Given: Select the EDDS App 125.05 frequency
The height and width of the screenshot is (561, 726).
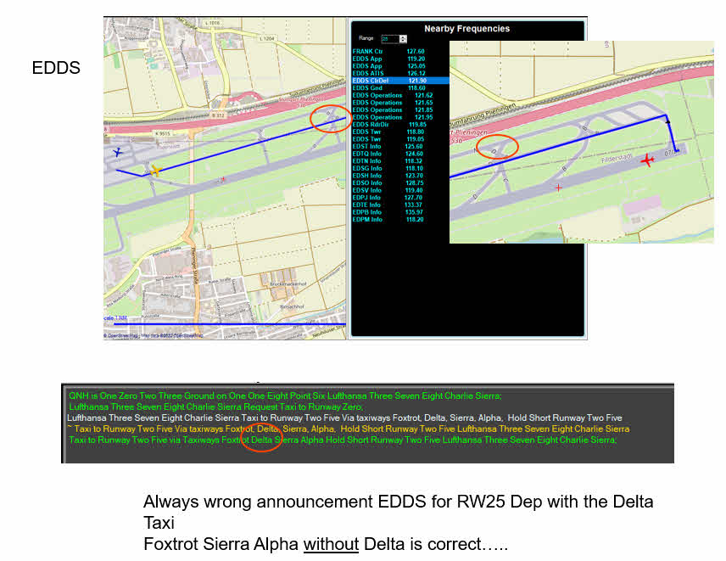Looking at the screenshot, I should (x=389, y=66).
